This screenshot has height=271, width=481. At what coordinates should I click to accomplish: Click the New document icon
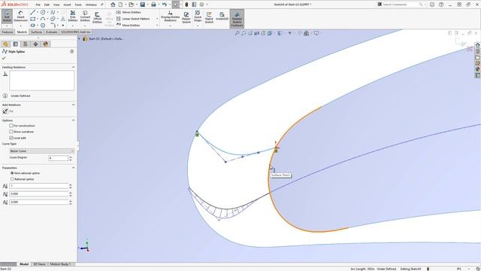pyautogui.click(x=120, y=5)
